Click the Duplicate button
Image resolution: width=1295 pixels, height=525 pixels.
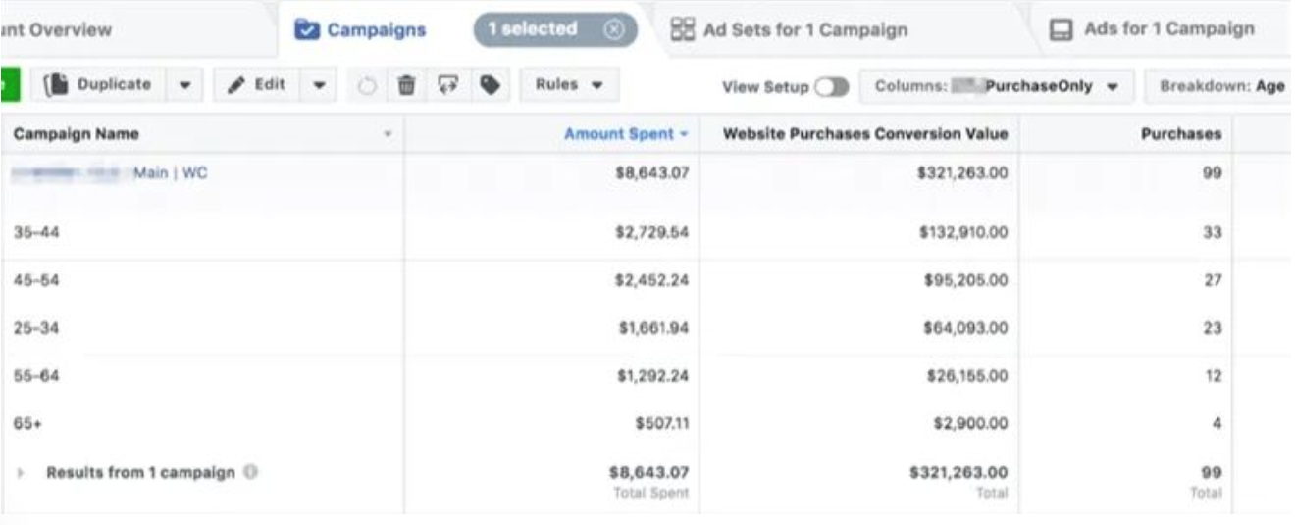103,85
